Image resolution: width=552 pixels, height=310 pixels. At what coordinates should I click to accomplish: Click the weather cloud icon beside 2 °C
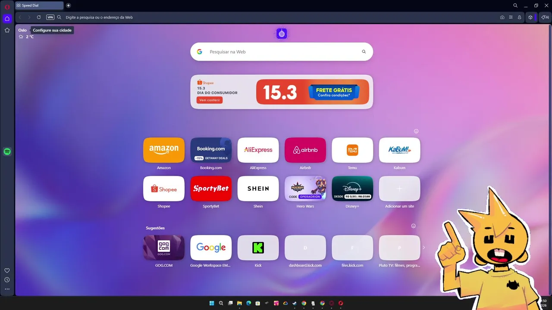pos(21,37)
